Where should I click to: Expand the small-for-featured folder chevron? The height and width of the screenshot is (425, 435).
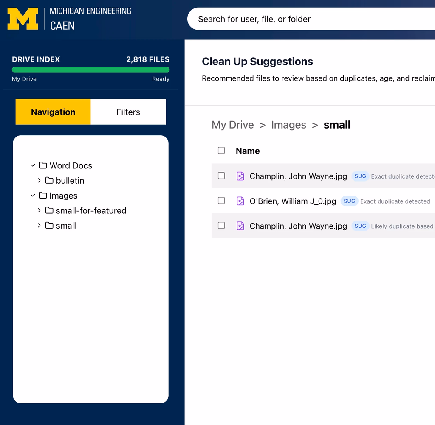point(39,210)
